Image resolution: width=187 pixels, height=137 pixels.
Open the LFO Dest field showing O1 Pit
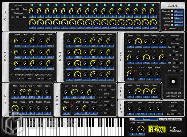(x=141, y=114)
